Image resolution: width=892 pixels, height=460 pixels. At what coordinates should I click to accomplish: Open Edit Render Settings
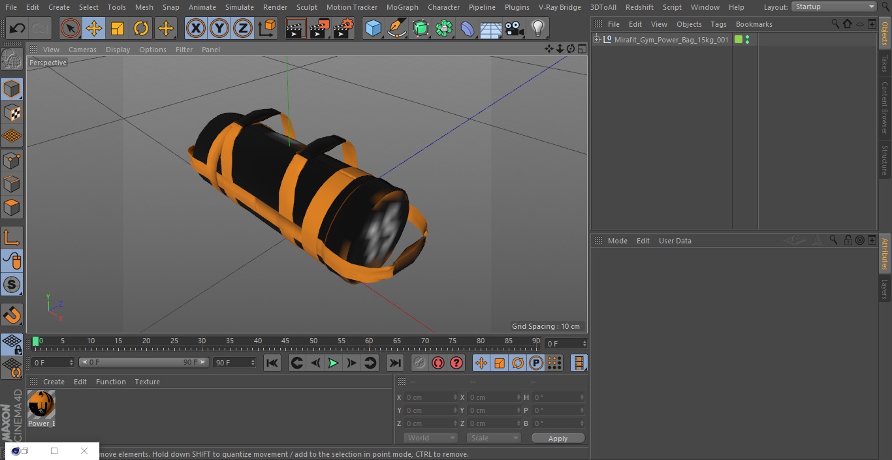(x=343, y=29)
